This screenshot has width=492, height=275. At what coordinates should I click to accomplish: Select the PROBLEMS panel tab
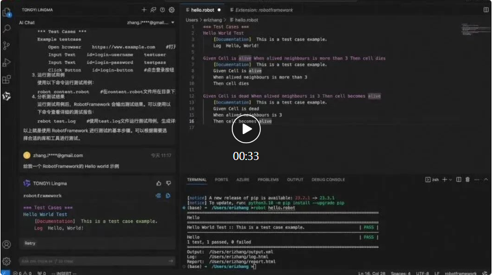[268, 180]
